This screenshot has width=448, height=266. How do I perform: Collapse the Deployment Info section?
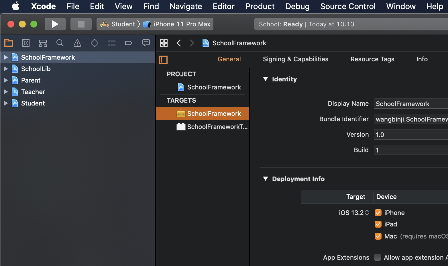tap(266, 179)
